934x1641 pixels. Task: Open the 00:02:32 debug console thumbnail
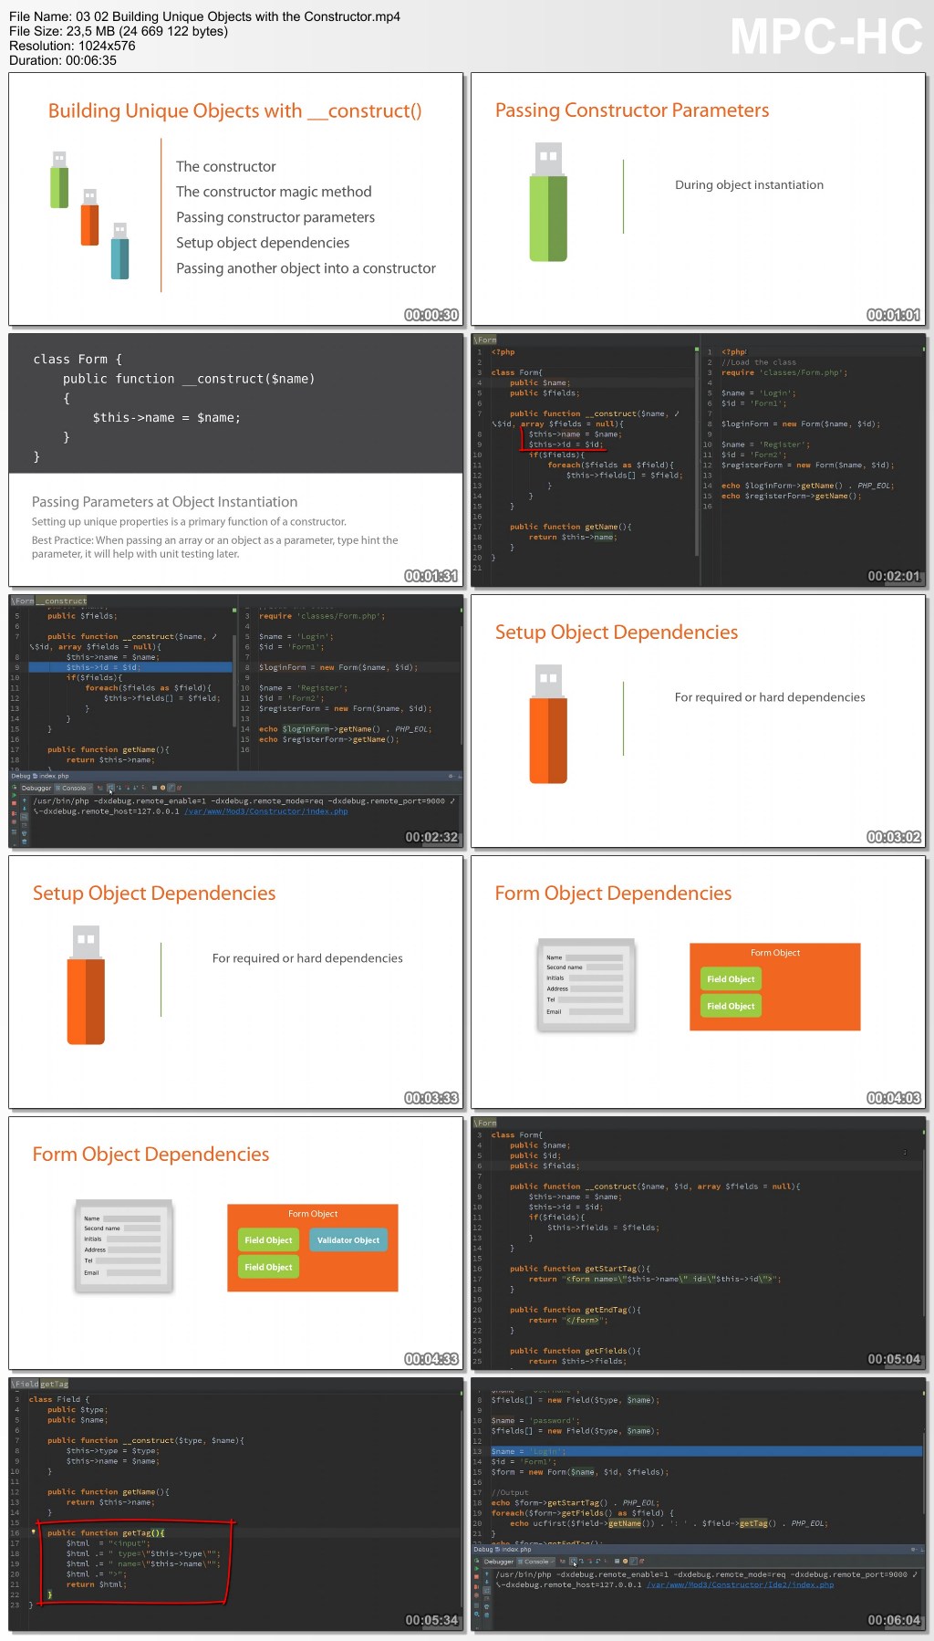[236, 721]
